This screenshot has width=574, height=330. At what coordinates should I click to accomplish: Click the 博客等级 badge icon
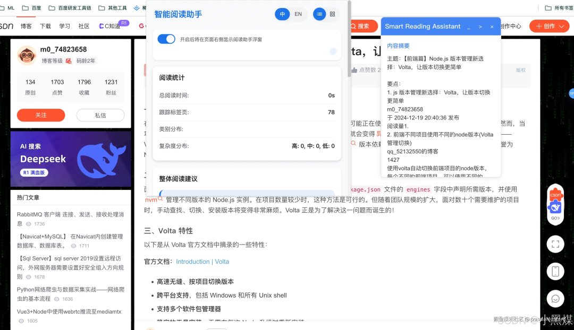point(69,60)
